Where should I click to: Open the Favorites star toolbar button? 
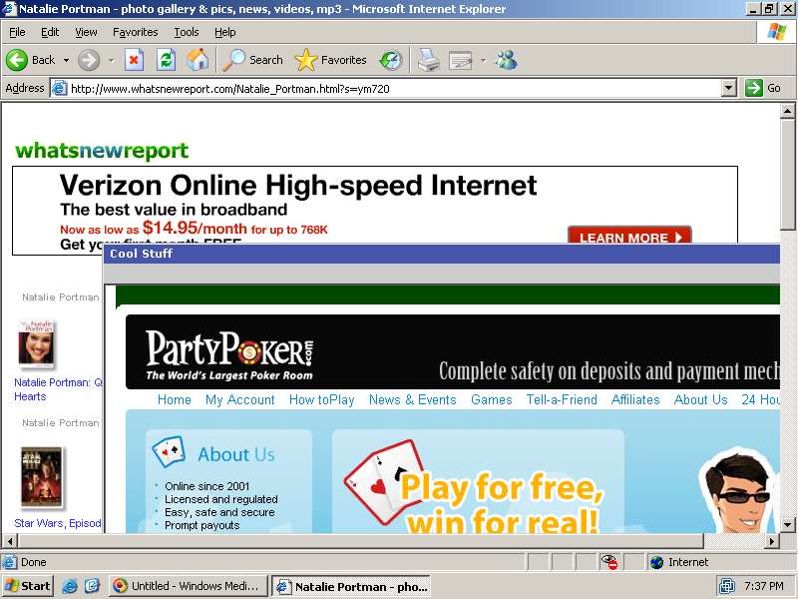[330, 60]
